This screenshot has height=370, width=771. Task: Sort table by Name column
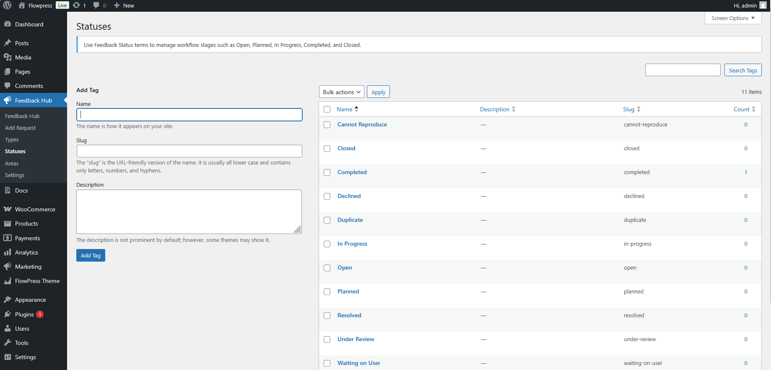pos(347,109)
